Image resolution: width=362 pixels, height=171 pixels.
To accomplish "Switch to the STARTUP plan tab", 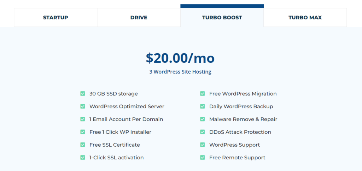I will point(56,18).
